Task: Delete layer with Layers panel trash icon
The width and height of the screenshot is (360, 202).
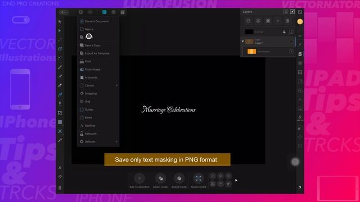Action: [x=287, y=21]
